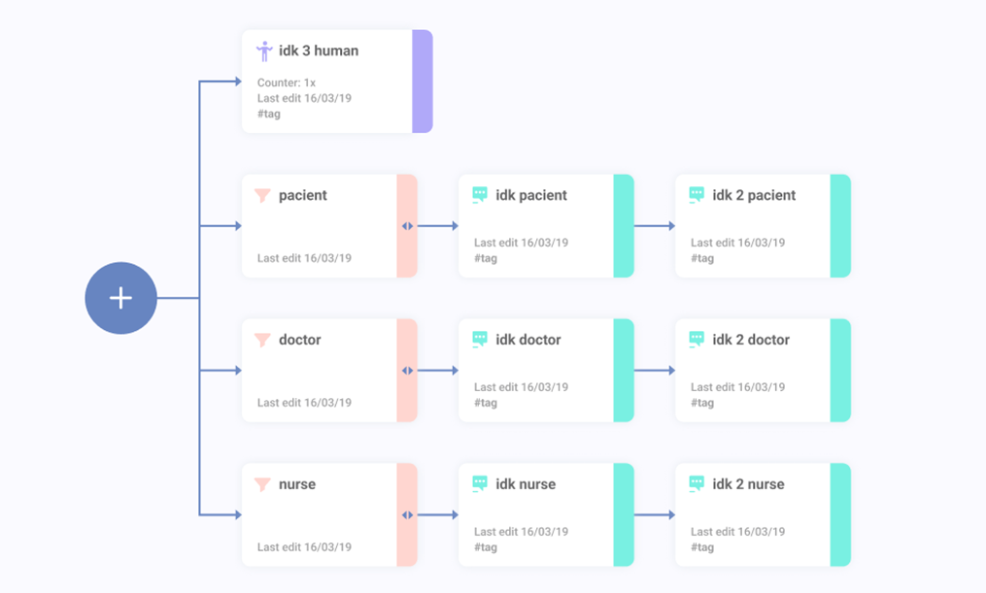
Task: Select the idk doctor card title
Action: pyautogui.click(x=528, y=340)
